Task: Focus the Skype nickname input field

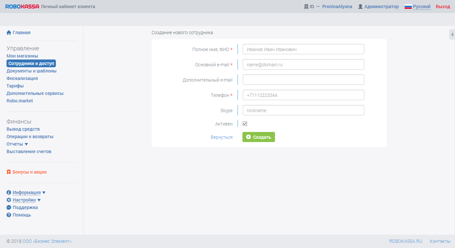Action: point(304,110)
